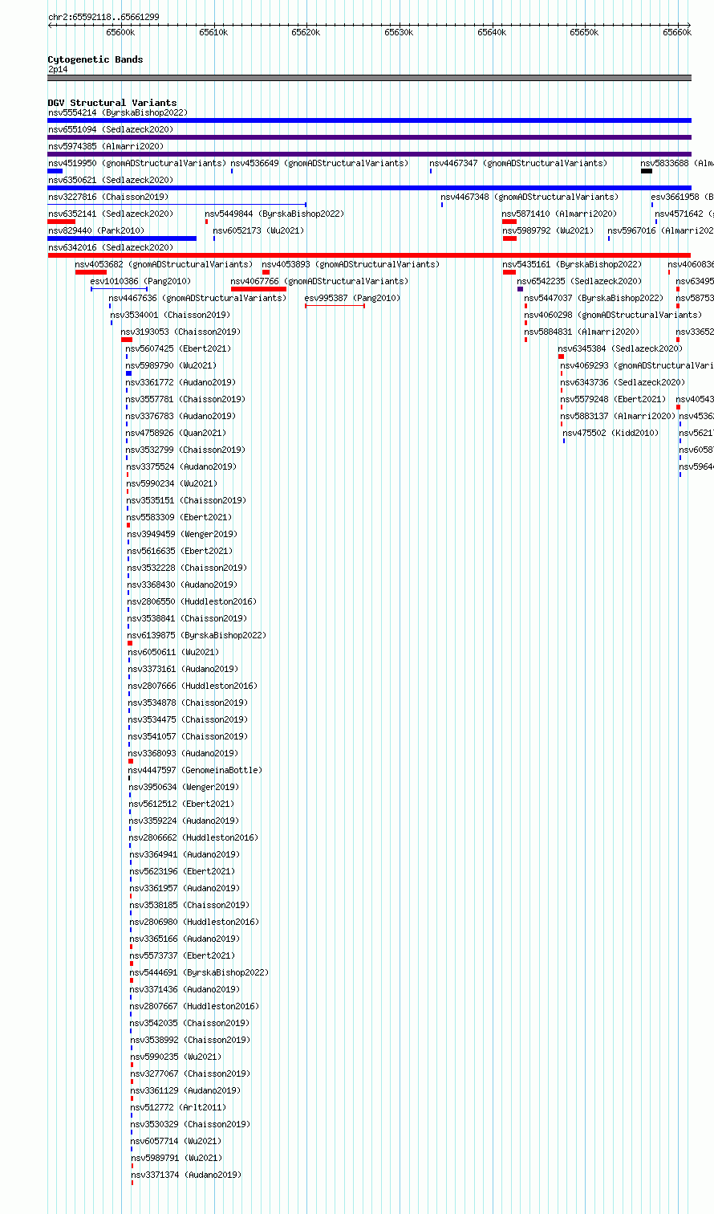This screenshot has height=1214, width=714.
Task: Click nsv4067766 gnomAD variant label
Action: tap(319, 282)
